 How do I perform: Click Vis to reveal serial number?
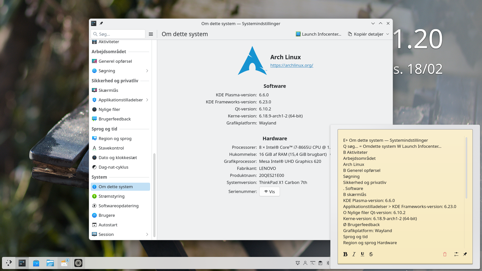click(x=269, y=192)
